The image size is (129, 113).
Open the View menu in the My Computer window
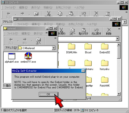pos(35,8)
